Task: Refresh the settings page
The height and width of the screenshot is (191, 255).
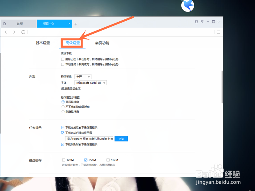Action: point(23,32)
